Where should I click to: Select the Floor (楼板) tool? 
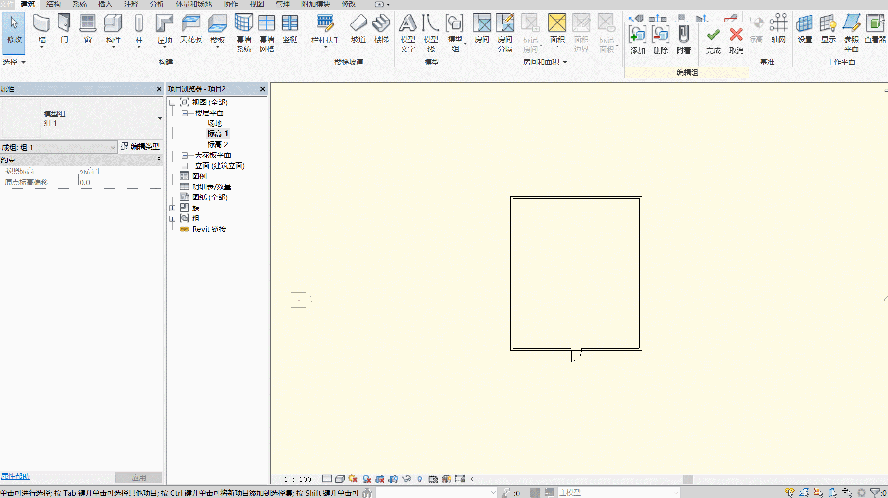218,30
